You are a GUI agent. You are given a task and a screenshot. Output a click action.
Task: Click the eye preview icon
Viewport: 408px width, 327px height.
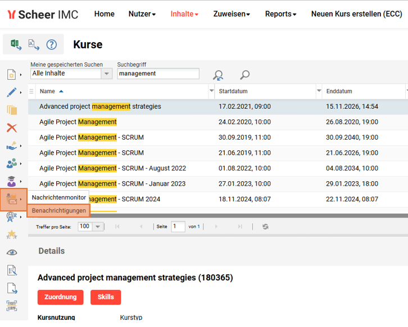pyautogui.click(x=12, y=252)
